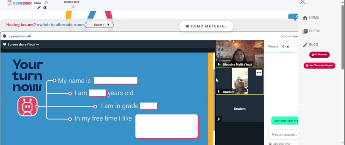345x145 pixels.
Task: Open the Room 1 dropdown
Action: tap(99, 25)
